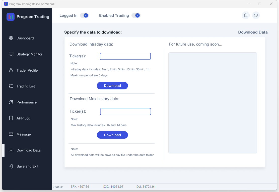
Task: Click 'For future use, coming soon...' text
Action: (x=195, y=44)
